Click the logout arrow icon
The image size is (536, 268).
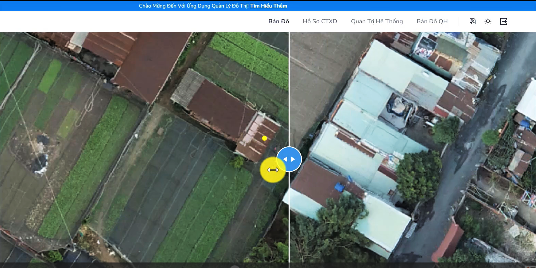(503, 21)
